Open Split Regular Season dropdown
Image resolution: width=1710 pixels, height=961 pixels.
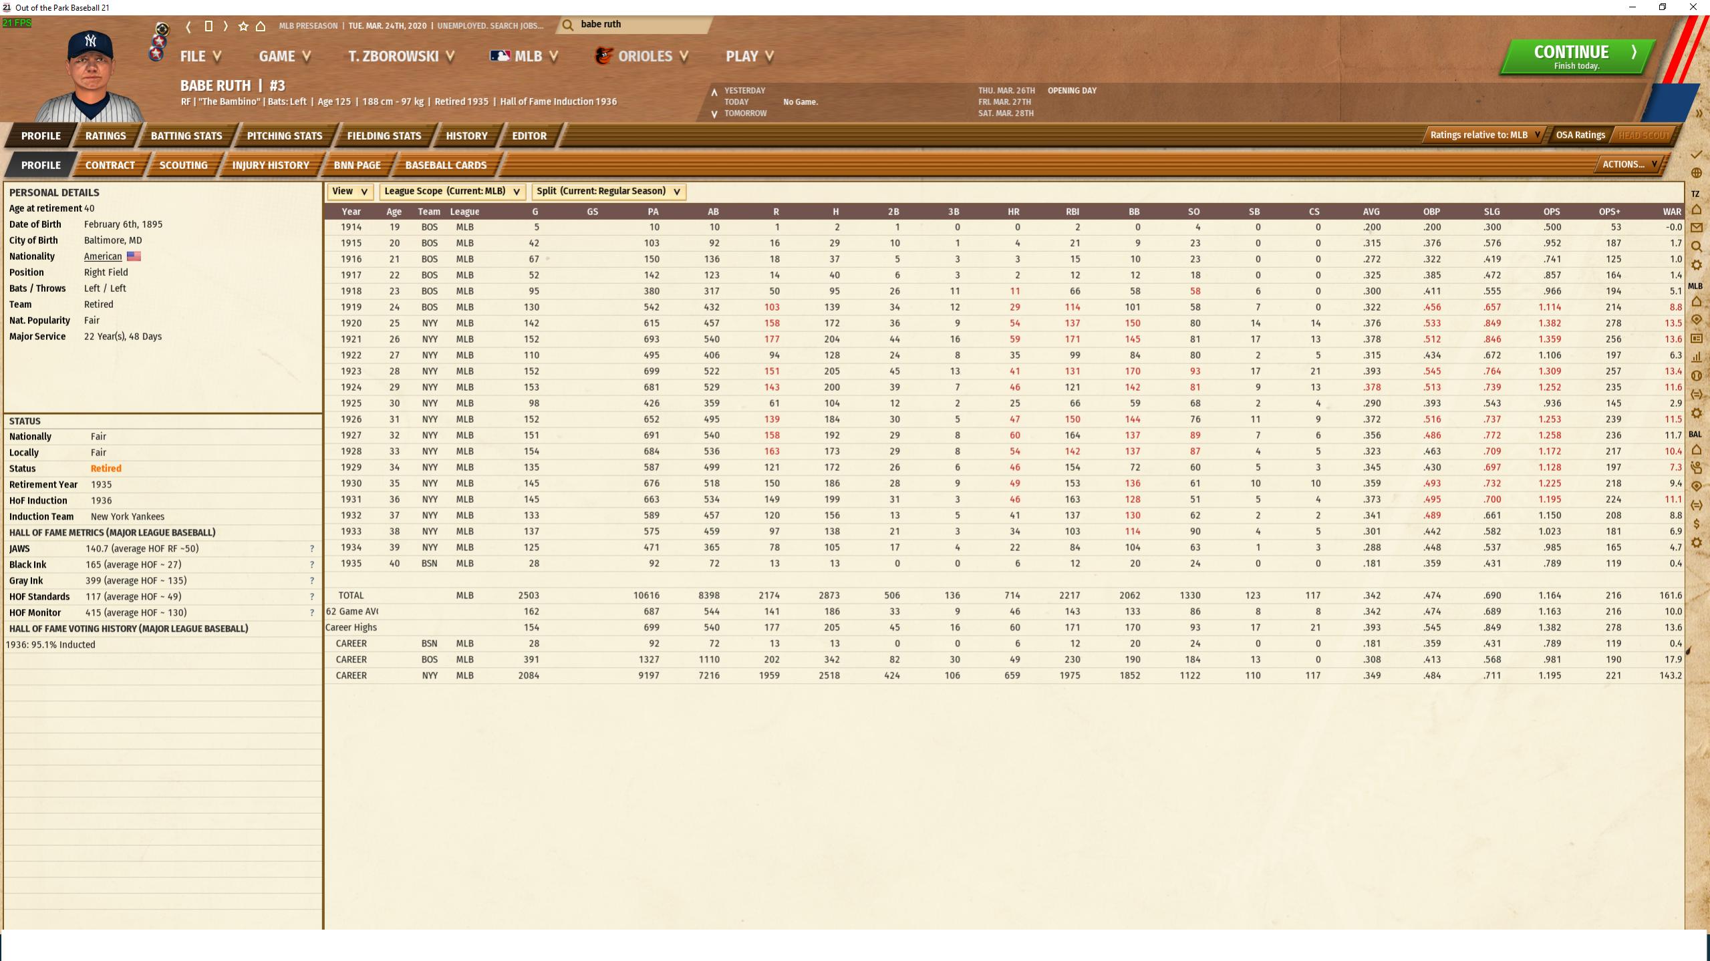(x=608, y=192)
